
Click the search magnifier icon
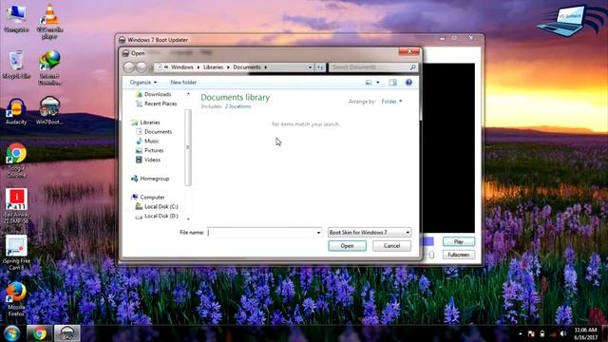click(413, 67)
